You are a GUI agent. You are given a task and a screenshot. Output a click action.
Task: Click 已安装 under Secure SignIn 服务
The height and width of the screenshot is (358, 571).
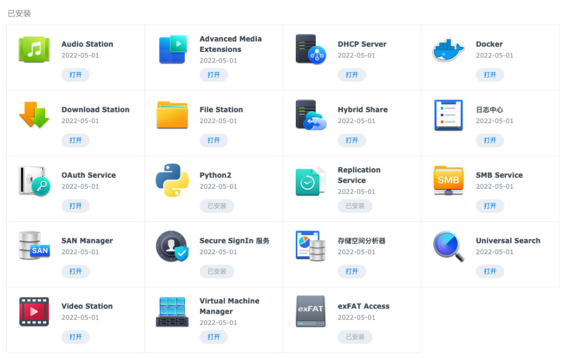click(x=216, y=271)
